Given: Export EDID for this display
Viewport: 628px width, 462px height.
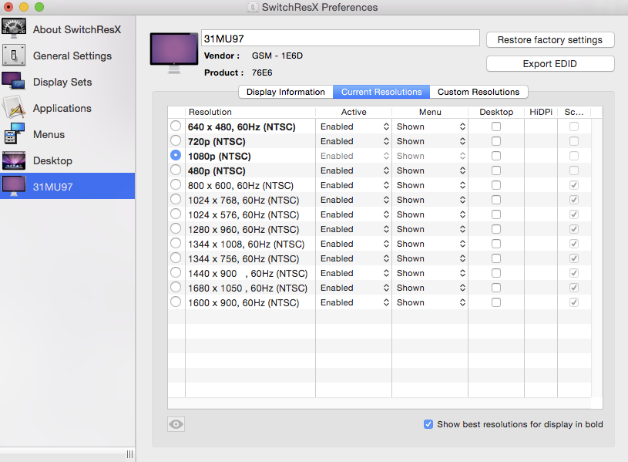Looking at the screenshot, I should [550, 64].
